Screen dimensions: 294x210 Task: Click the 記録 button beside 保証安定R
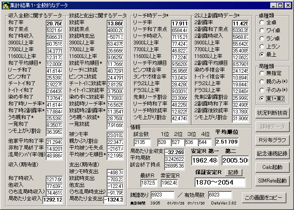click(x=234, y=172)
